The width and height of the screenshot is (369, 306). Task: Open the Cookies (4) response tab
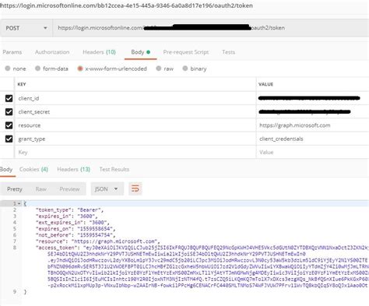click(33, 169)
